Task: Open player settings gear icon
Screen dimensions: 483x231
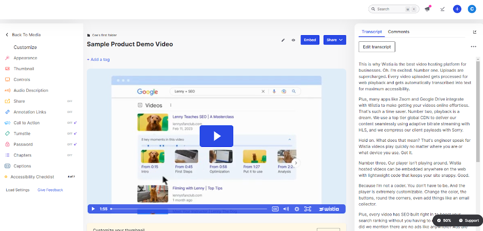Action: [x=297, y=209]
